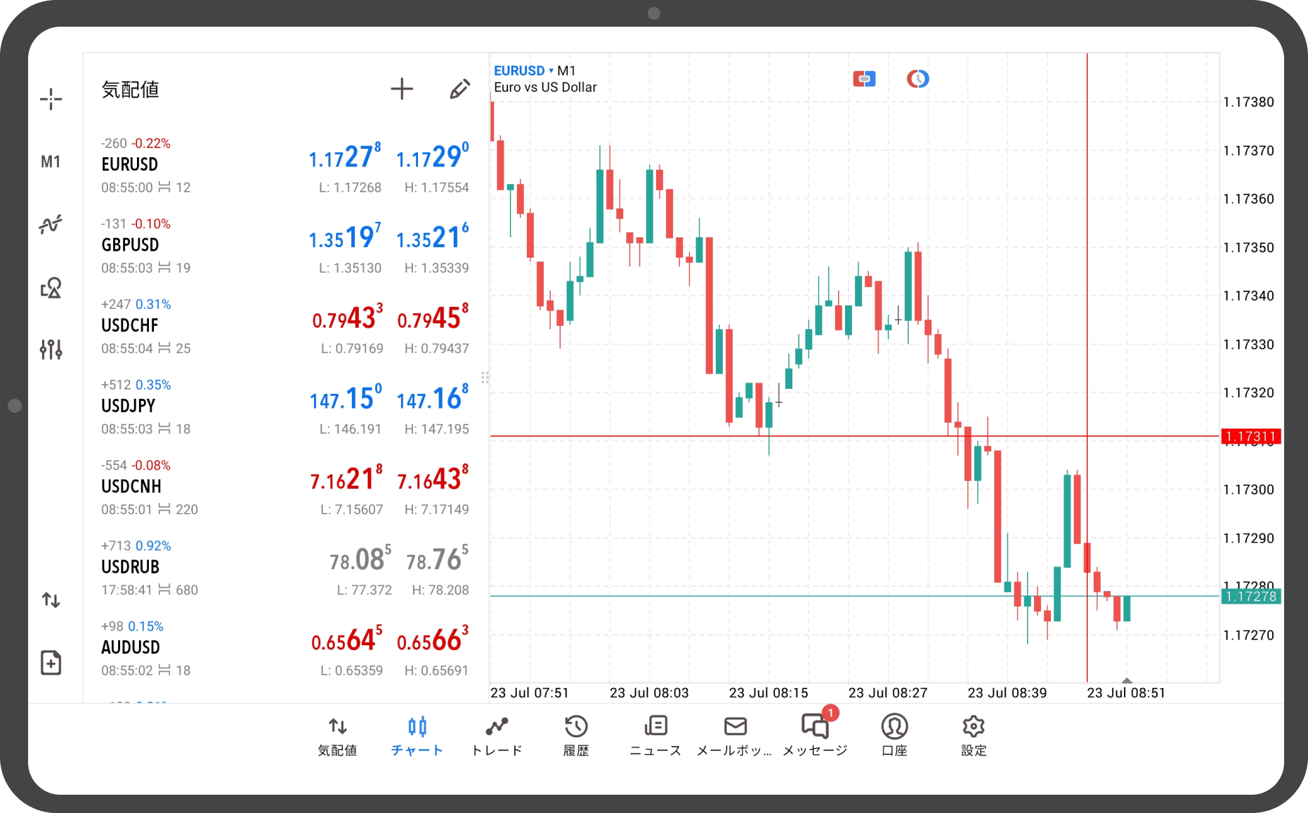Open chart settings sliders icon

pyautogui.click(x=51, y=349)
